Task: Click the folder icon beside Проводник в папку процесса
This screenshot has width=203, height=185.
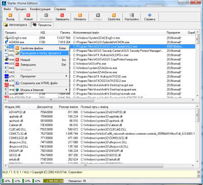Action: (x=17, y=53)
